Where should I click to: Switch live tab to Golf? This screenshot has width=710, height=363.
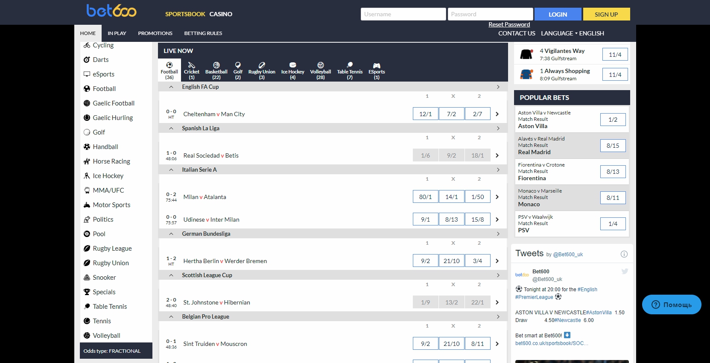click(x=238, y=70)
